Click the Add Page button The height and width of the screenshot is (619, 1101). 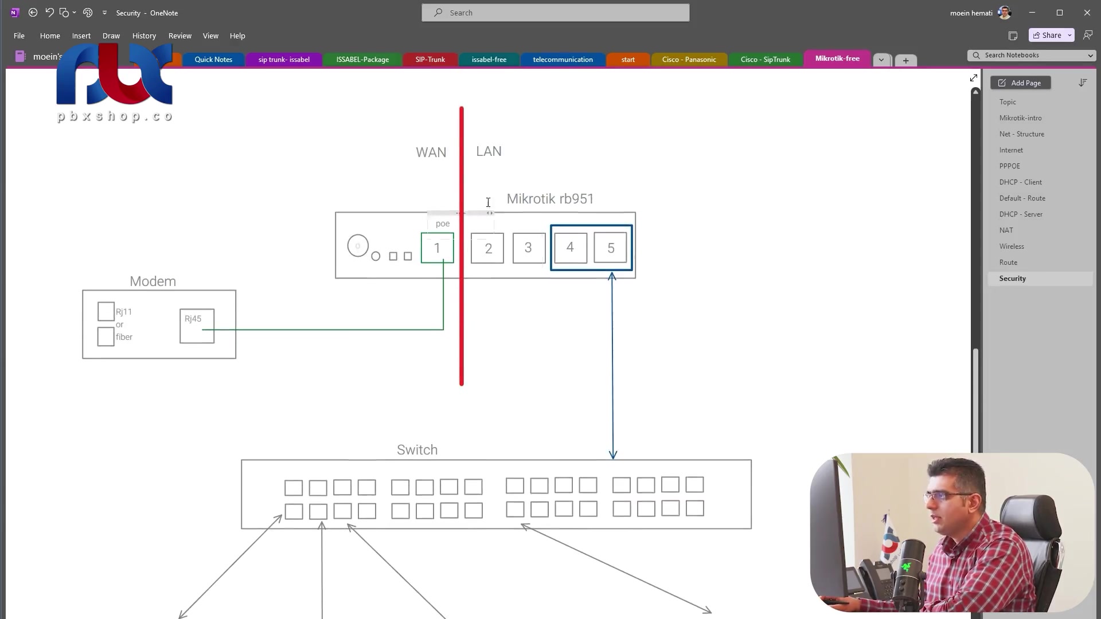click(x=1020, y=83)
